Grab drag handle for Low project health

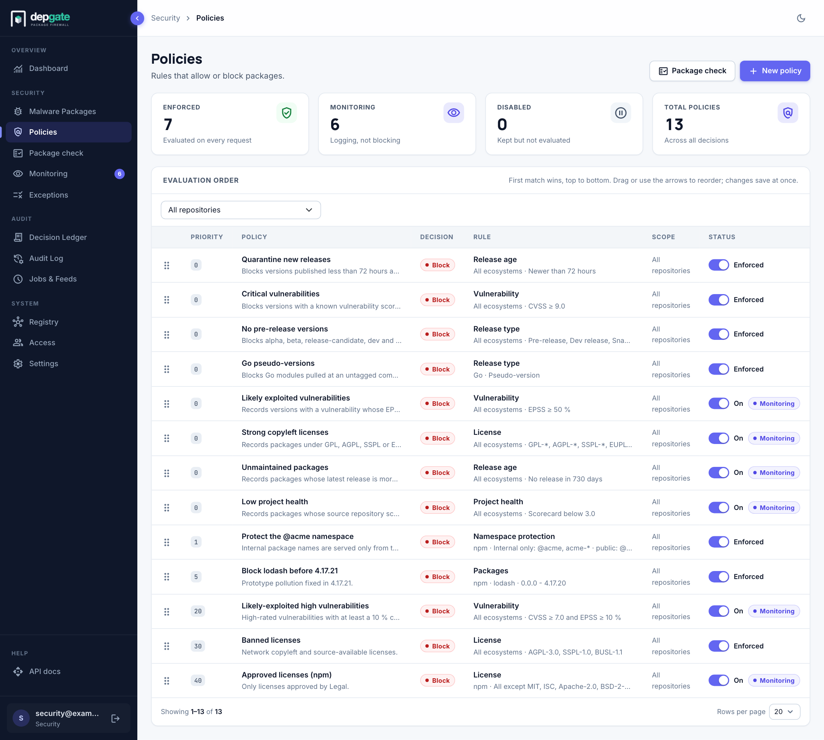[166, 507]
